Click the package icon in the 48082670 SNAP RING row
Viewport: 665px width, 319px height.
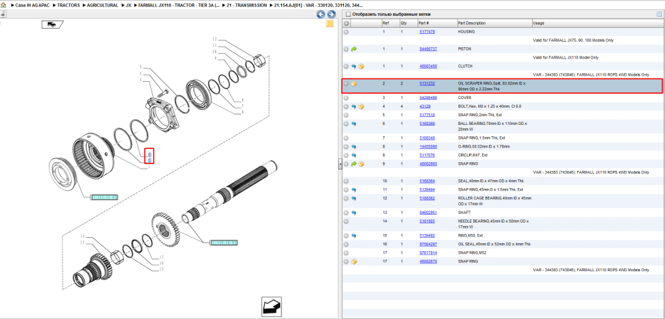[354, 261]
